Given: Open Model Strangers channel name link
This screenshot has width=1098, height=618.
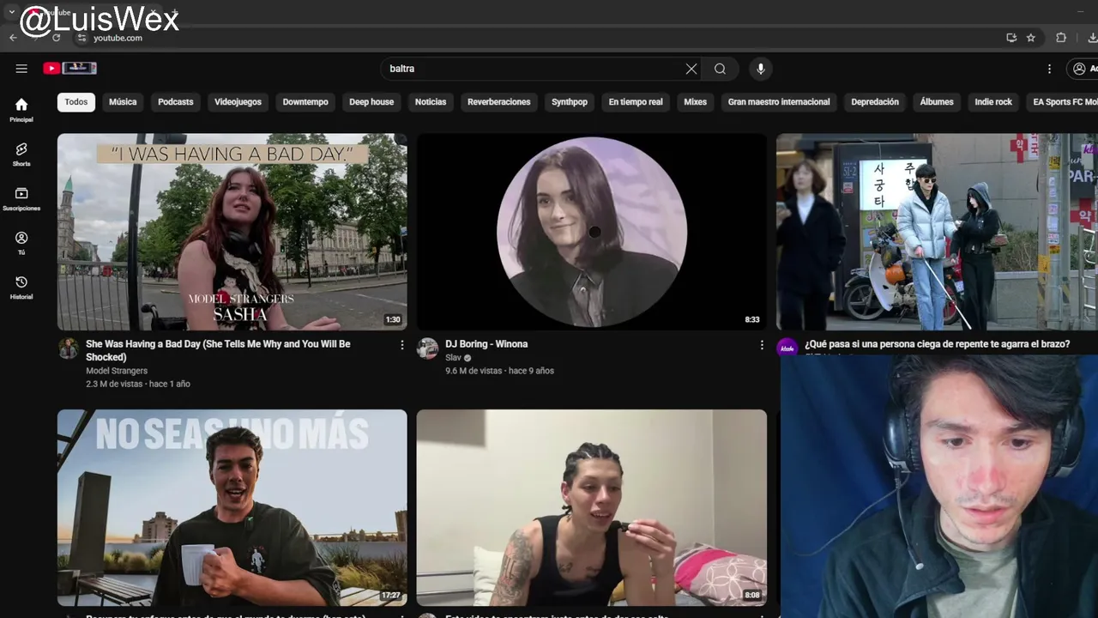Looking at the screenshot, I should point(117,371).
